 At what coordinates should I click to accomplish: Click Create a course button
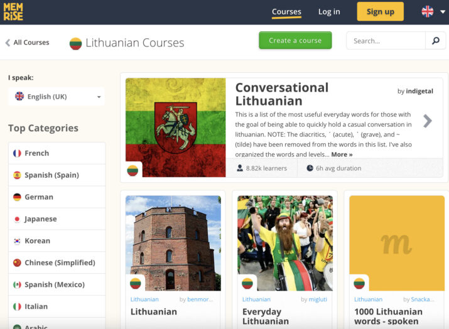pyautogui.click(x=295, y=40)
